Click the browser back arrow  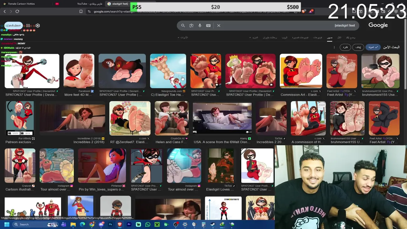pyautogui.click(x=5, y=11)
